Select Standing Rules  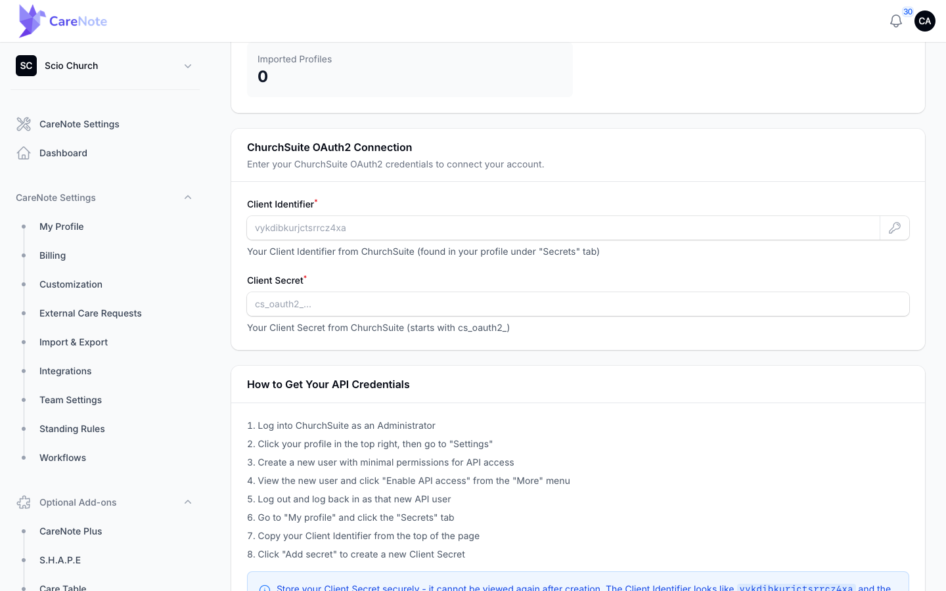[72, 429]
